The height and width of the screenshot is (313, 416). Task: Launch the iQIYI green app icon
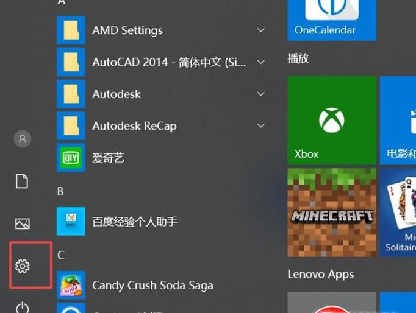tap(71, 158)
